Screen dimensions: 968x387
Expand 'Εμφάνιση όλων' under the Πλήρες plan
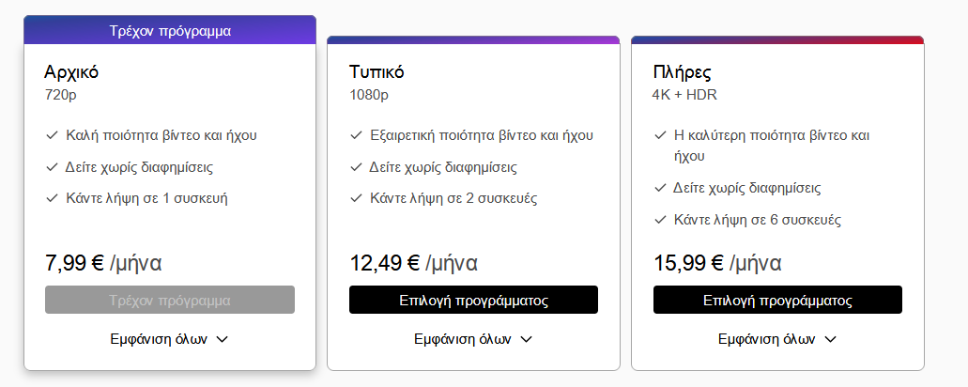pos(777,339)
